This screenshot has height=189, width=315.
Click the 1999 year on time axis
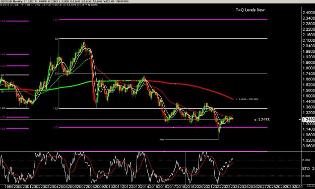tap(9, 187)
